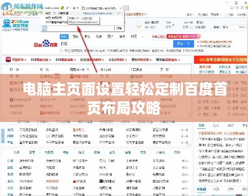Click the weather cloud icon

pos(139,25)
